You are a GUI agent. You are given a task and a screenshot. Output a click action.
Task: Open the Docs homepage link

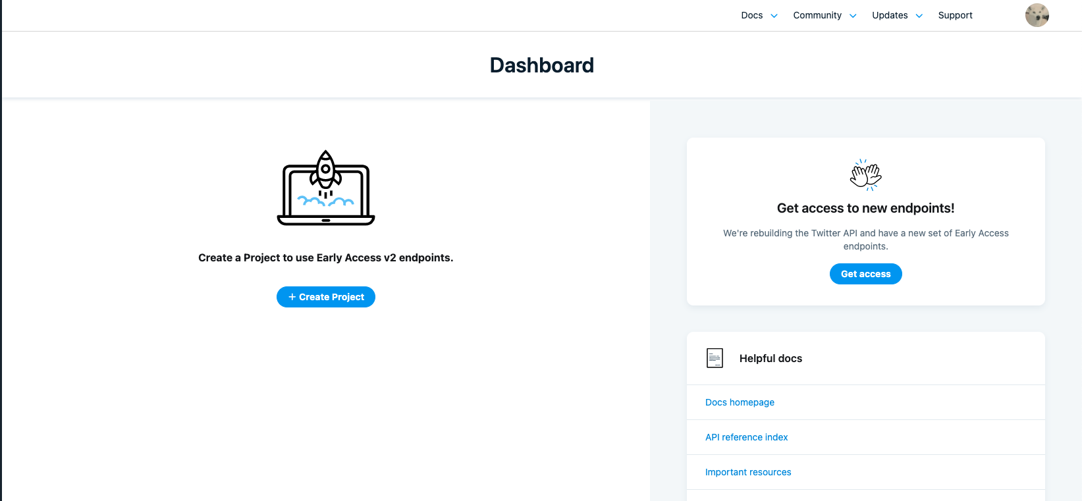[x=740, y=402]
